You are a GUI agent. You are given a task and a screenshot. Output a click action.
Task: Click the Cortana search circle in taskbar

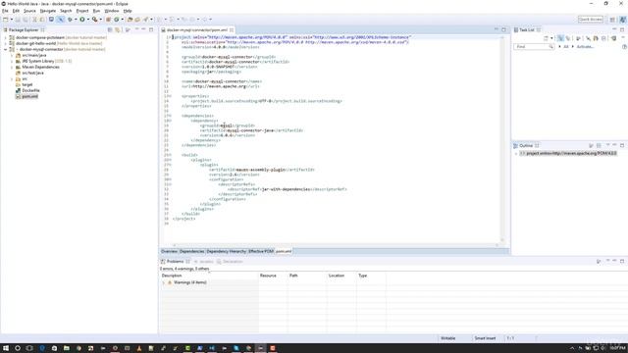click(18, 348)
